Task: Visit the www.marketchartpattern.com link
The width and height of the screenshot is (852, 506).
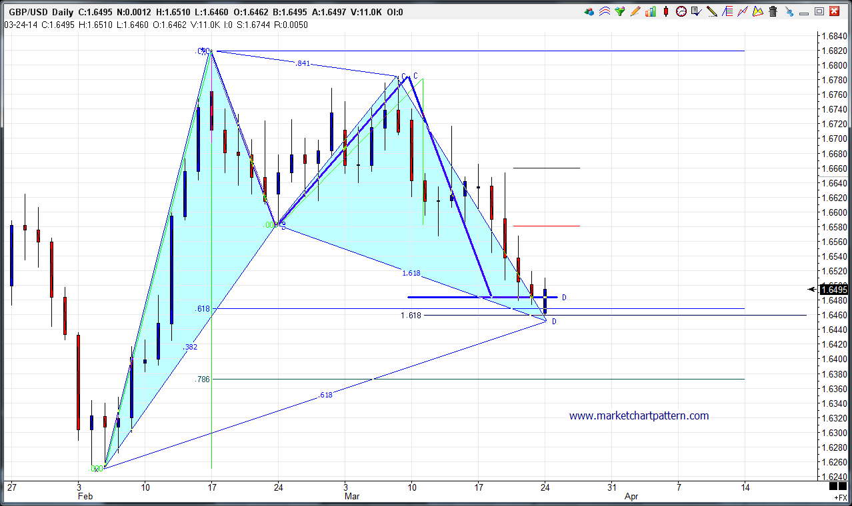Action: (638, 415)
